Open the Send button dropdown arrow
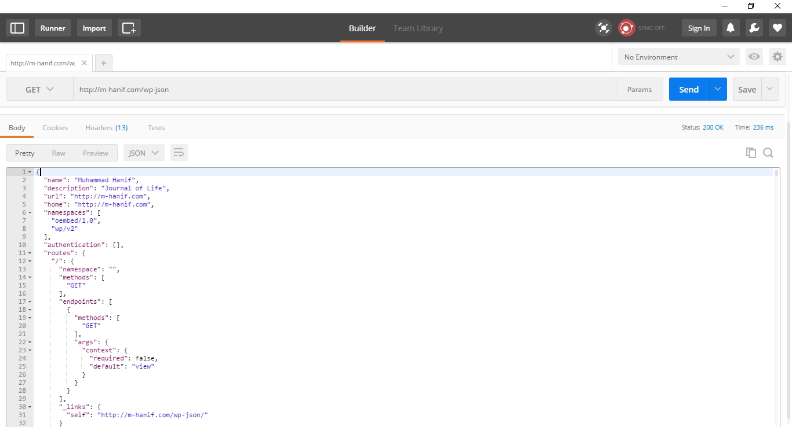792x427 pixels. click(718, 90)
